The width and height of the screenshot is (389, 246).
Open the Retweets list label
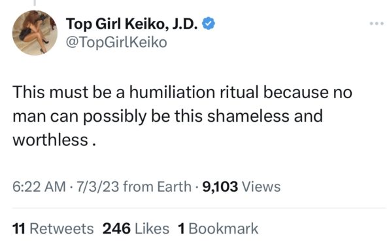click(x=61, y=228)
